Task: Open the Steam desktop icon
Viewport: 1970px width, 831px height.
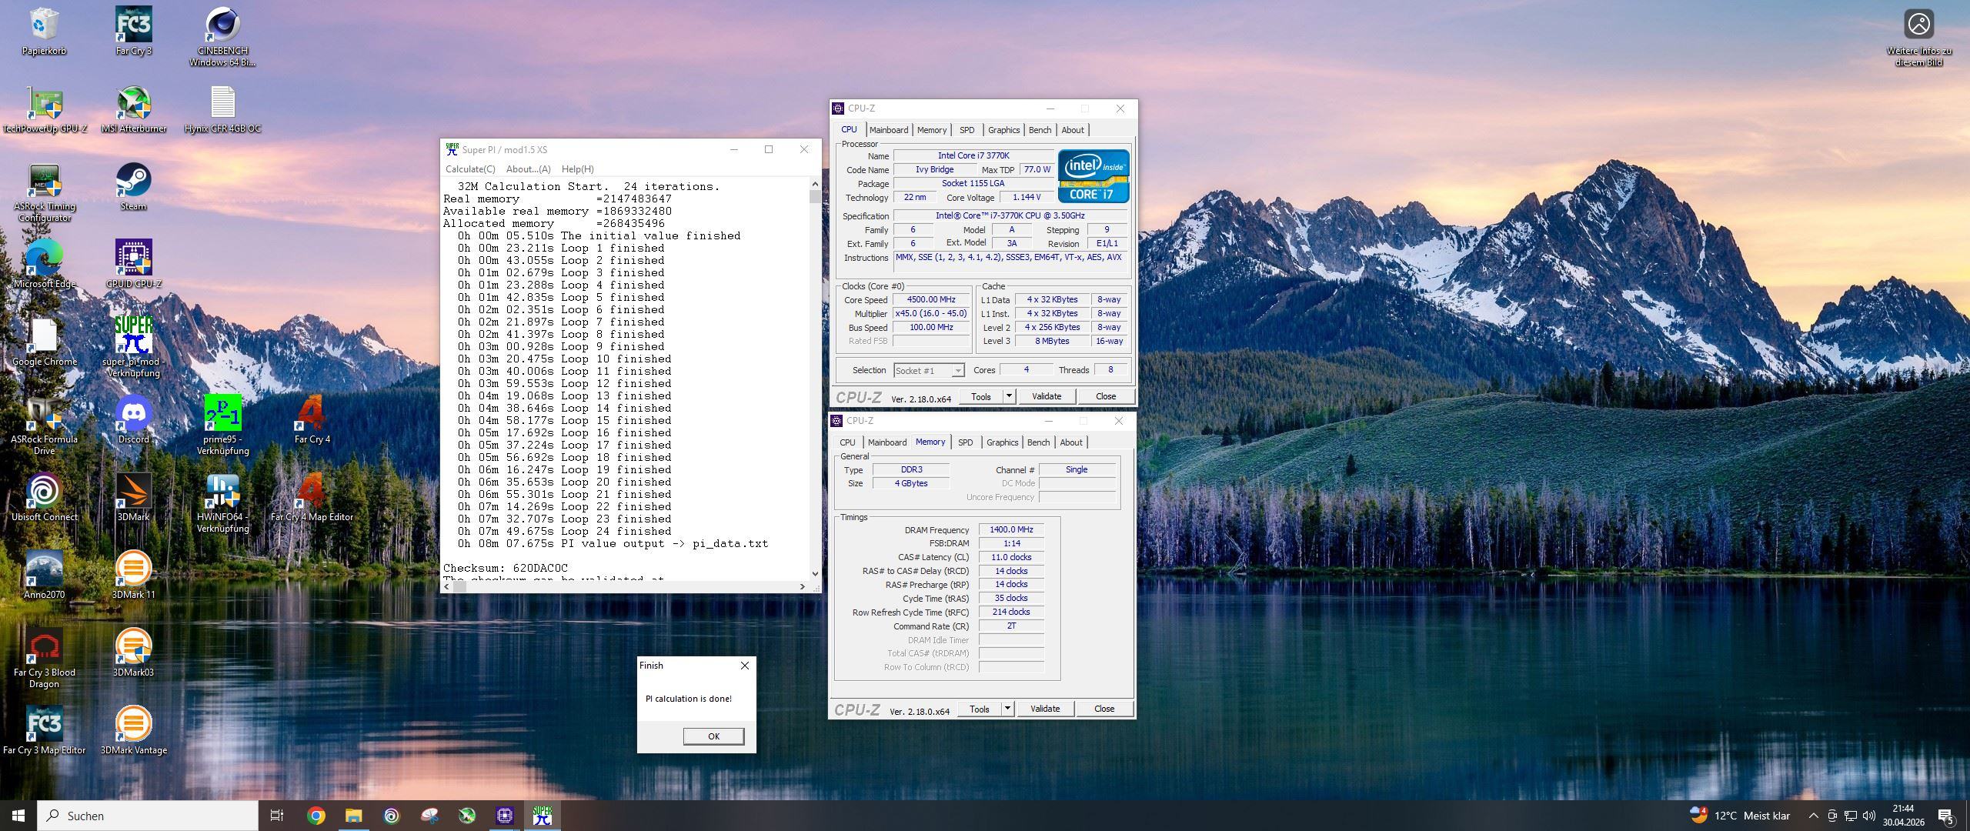Action: [x=133, y=187]
